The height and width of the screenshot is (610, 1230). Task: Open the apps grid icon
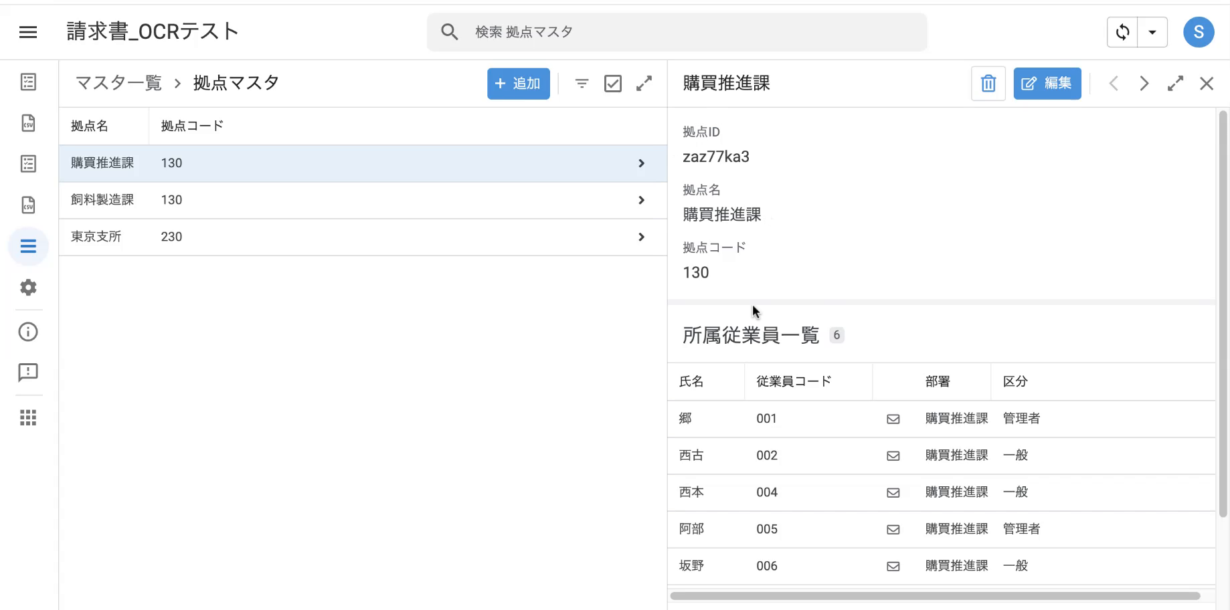coord(28,418)
